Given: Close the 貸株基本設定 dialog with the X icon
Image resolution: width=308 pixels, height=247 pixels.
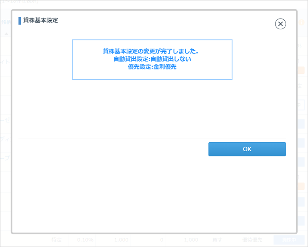Looking at the screenshot, I should point(280,24).
